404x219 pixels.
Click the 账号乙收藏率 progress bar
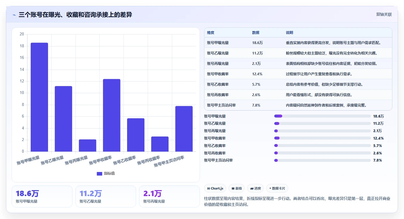(322, 146)
